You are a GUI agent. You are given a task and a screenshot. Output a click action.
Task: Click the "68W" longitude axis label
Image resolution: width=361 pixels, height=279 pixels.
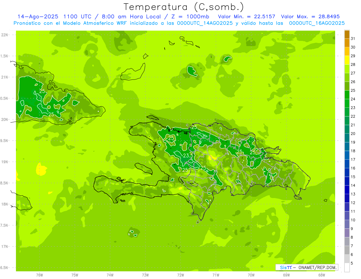[x=322, y=275]
